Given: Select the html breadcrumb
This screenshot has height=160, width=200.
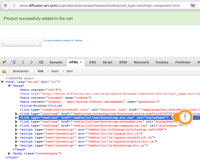Looking at the screenshot, I should pos(69,71).
